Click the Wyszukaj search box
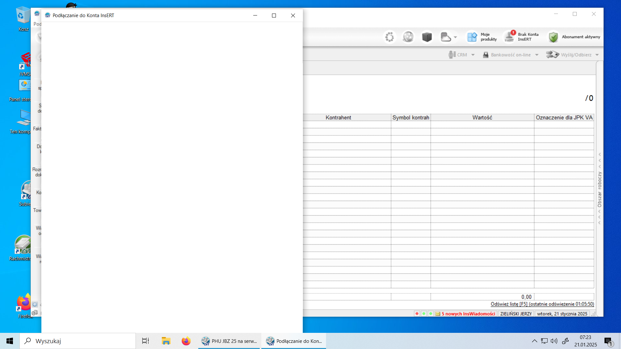621x349 pixels. (78, 341)
